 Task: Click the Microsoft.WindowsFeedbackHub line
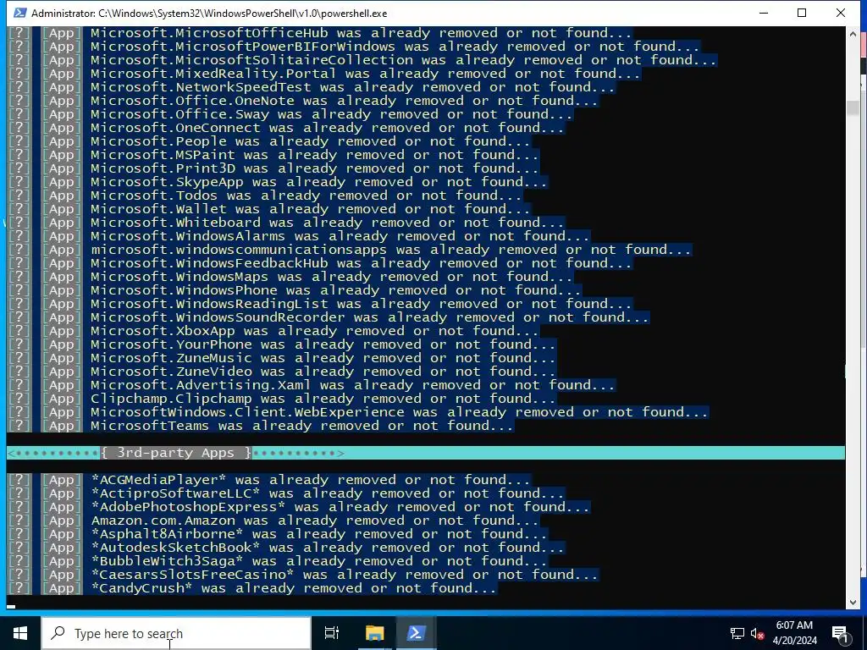point(319,263)
